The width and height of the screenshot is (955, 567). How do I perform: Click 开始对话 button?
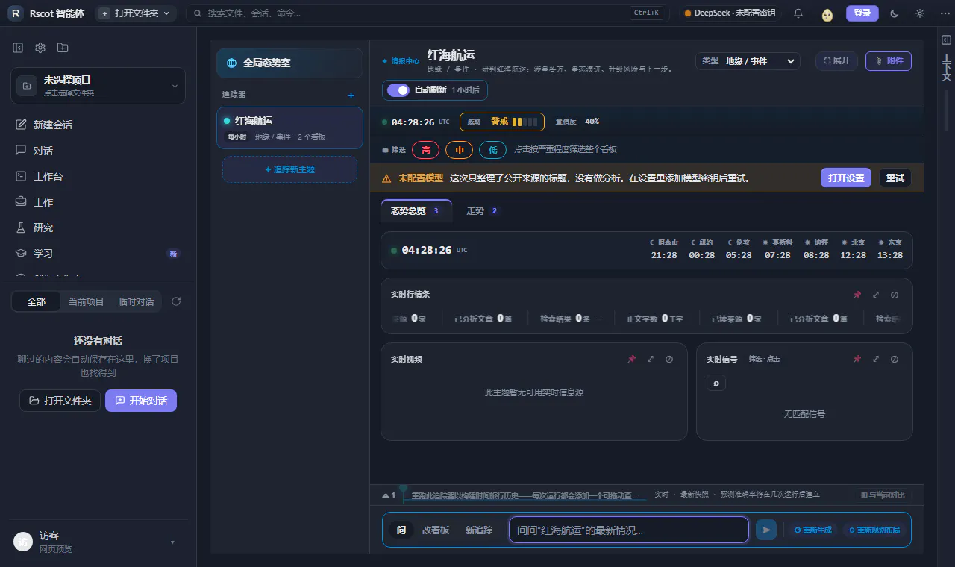pyautogui.click(x=141, y=401)
